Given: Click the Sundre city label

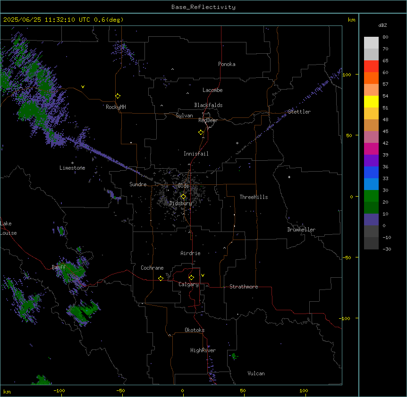Looking at the screenshot, I should click(x=138, y=184).
